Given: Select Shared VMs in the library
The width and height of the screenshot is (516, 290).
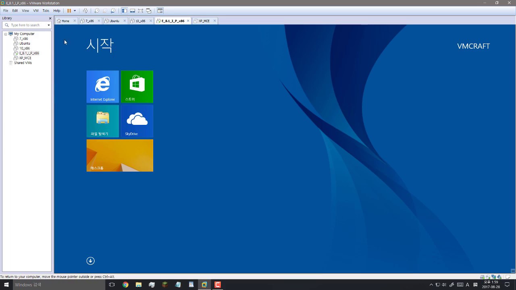Looking at the screenshot, I should click(x=23, y=63).
